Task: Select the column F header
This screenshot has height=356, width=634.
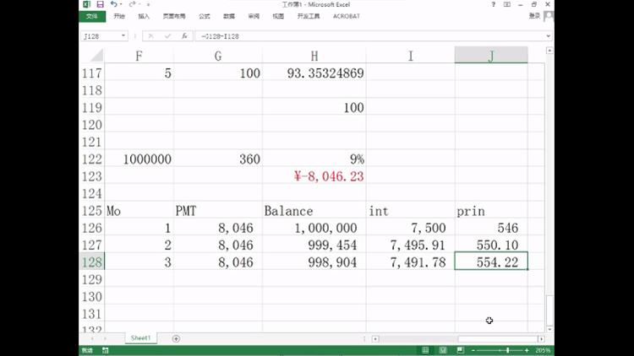Action: (139, 56)
